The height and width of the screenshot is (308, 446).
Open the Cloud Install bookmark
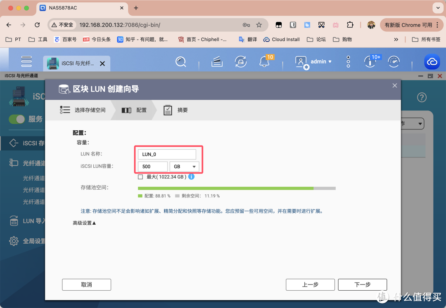(281, 40)
